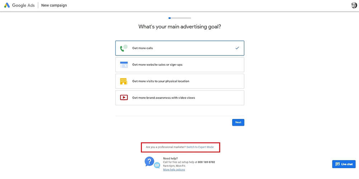The width and height of the screenshot is (359, 179).
Task: Click the 800 169 0702 phone number
Action: point(206,162)
